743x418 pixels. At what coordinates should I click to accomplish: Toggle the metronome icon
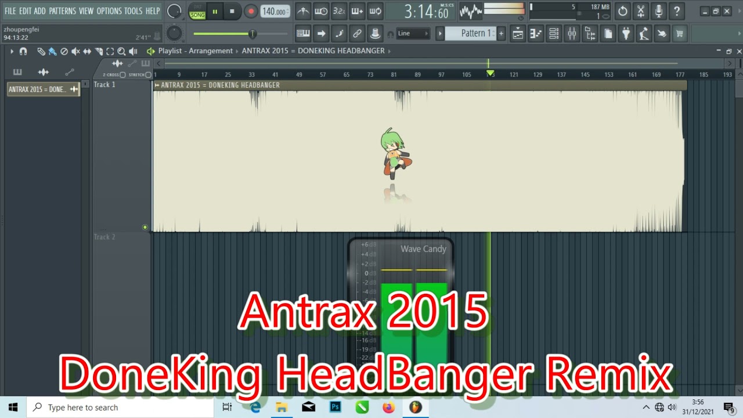coord(303,11)
